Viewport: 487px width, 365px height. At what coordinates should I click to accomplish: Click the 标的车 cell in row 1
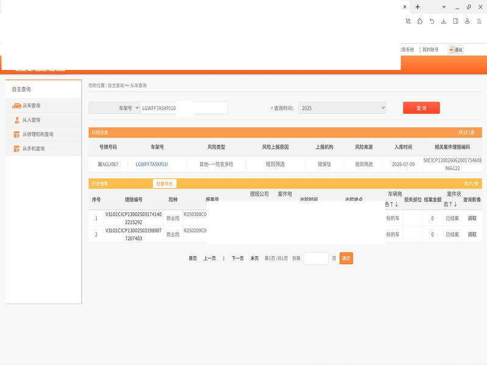pos(393,218)
